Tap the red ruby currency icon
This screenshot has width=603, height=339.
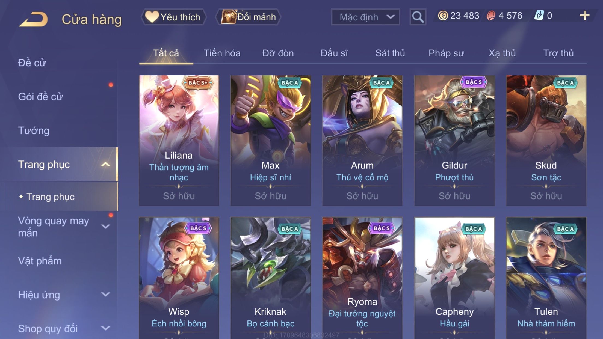tap(491, 16)
